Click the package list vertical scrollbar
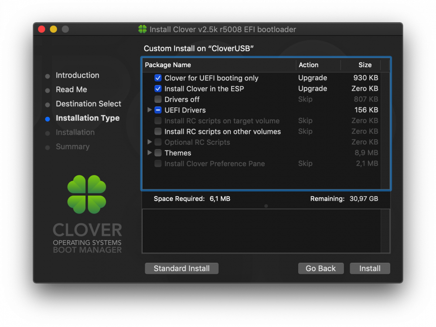This screenshot has height=327, width=436. pyautogui.click(x=385, y=131)
